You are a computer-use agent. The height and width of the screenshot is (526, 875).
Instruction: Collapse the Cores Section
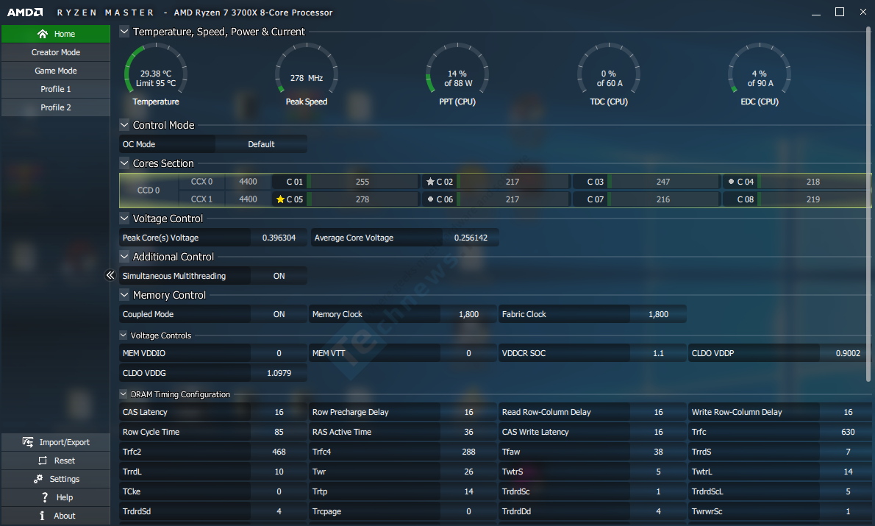tap(124, 163)
